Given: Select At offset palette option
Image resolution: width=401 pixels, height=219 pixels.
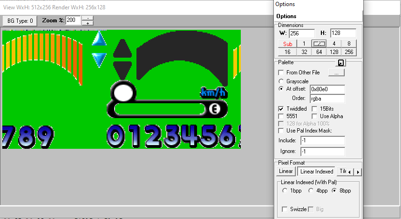Looking at the screenshot, I should coord(281,89).
